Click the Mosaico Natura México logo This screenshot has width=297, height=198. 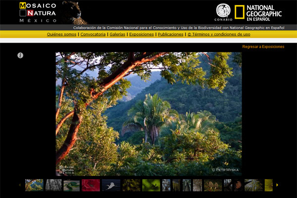tap(38, 12)
